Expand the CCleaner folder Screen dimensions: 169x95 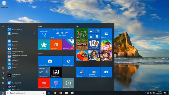tap(22, 60)
